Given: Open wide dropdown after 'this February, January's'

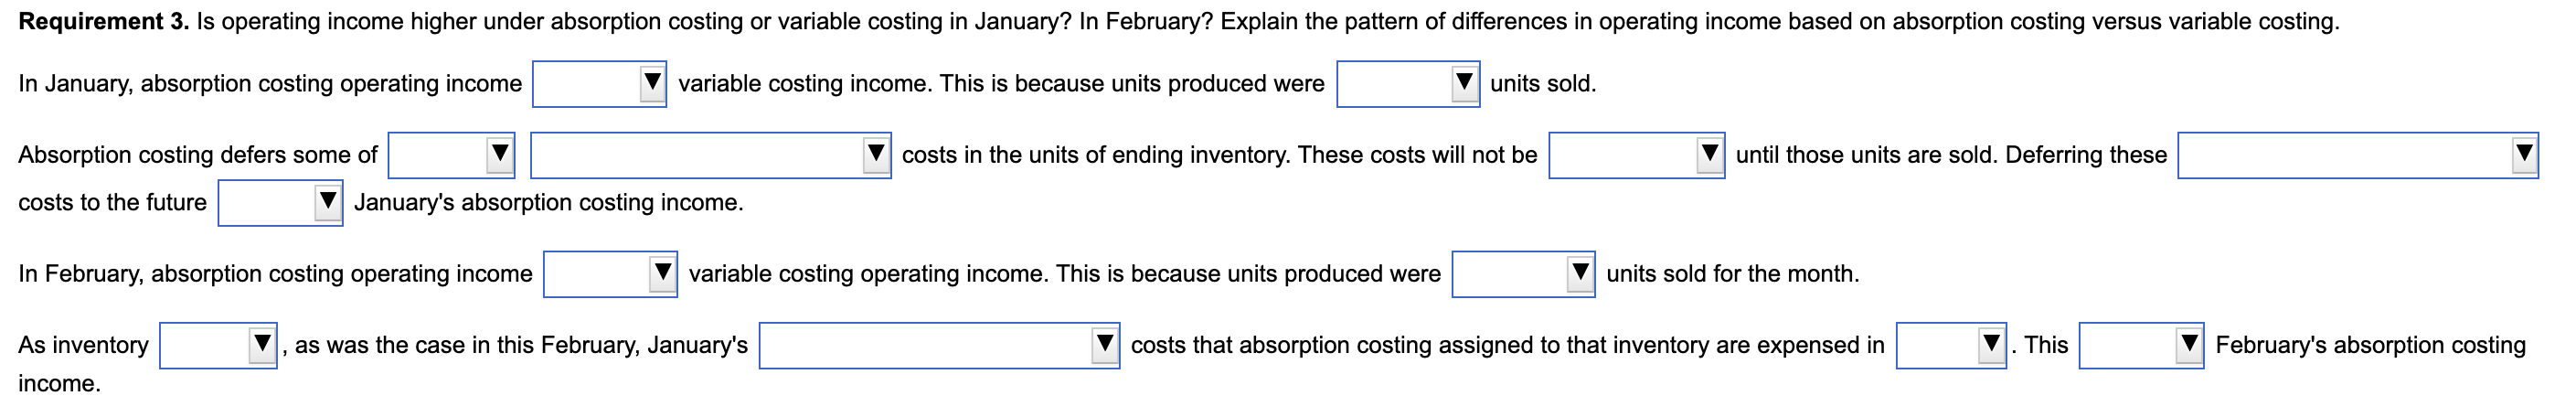Looking at the screenshot, I should coord(938,346).
